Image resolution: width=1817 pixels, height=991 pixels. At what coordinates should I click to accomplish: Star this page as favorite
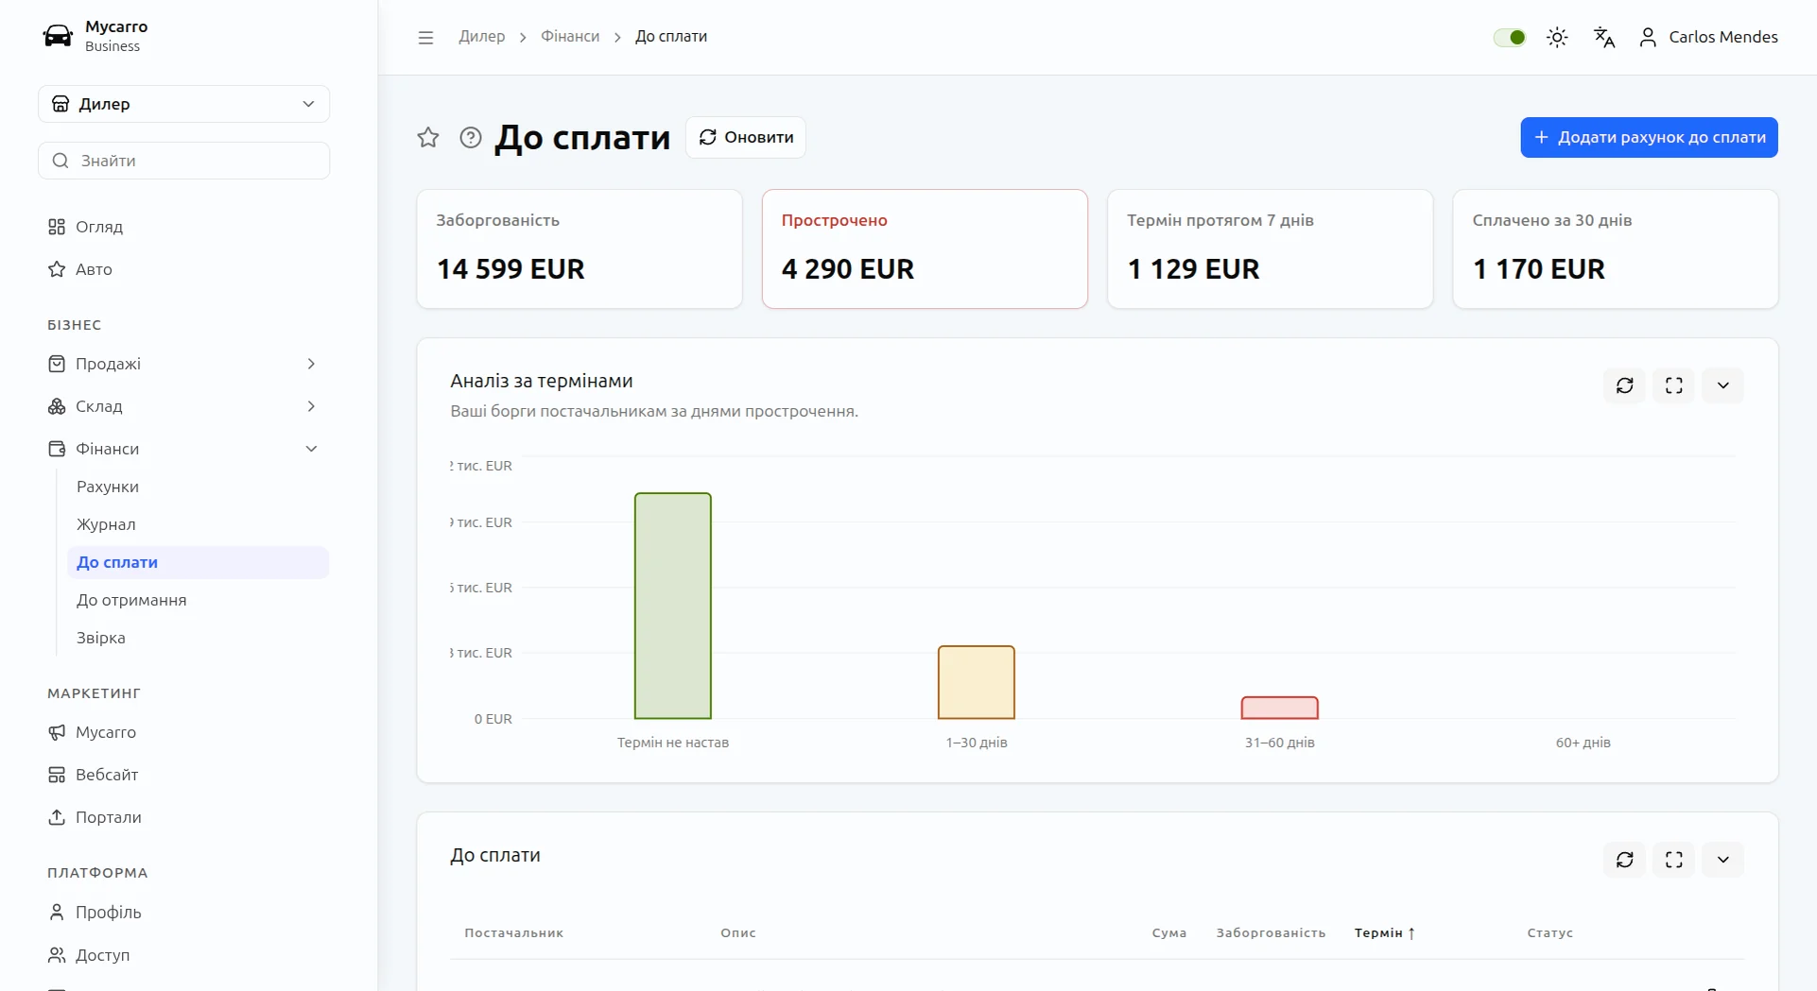coord(428,138)
